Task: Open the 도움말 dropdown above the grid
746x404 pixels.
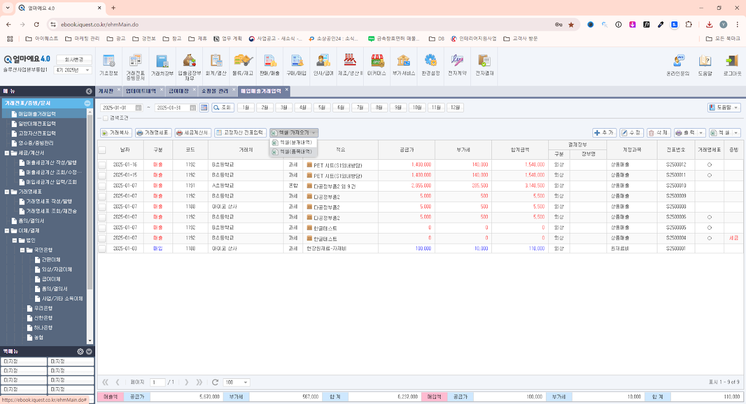Action: pos(724,108)
